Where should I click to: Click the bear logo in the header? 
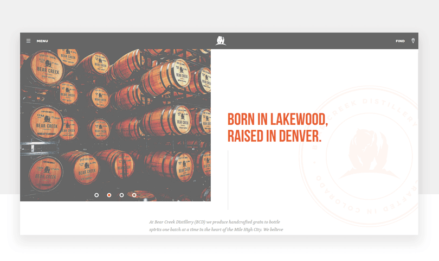[221, 41]
